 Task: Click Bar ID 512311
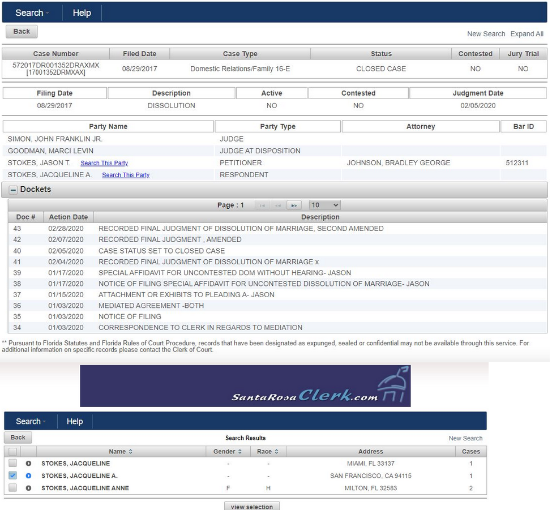coord(517,163)
